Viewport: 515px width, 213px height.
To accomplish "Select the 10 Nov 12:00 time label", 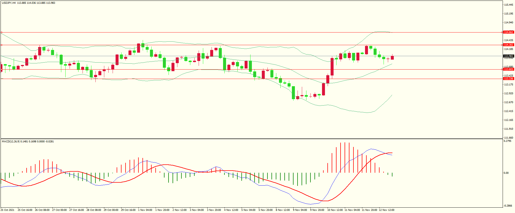I will click(x=335, y=210).
